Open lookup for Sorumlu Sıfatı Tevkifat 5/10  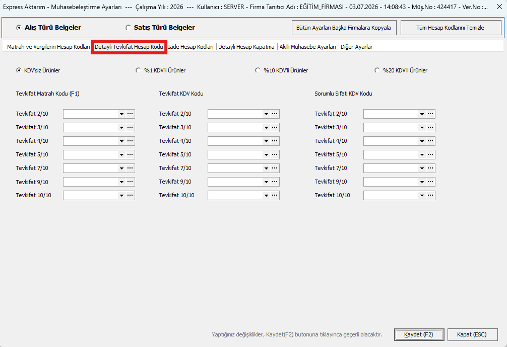click(430, 154)
